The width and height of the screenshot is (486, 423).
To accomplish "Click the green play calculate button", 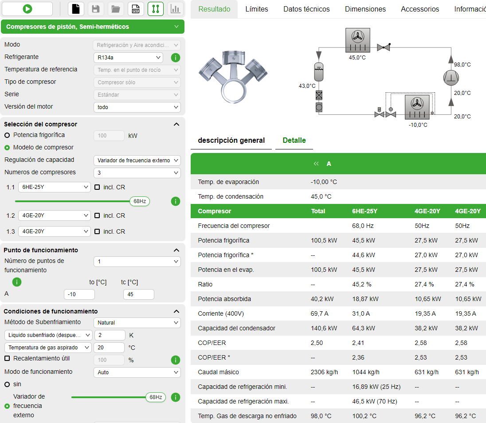I will pyautogui.click(x=27, y=9).
